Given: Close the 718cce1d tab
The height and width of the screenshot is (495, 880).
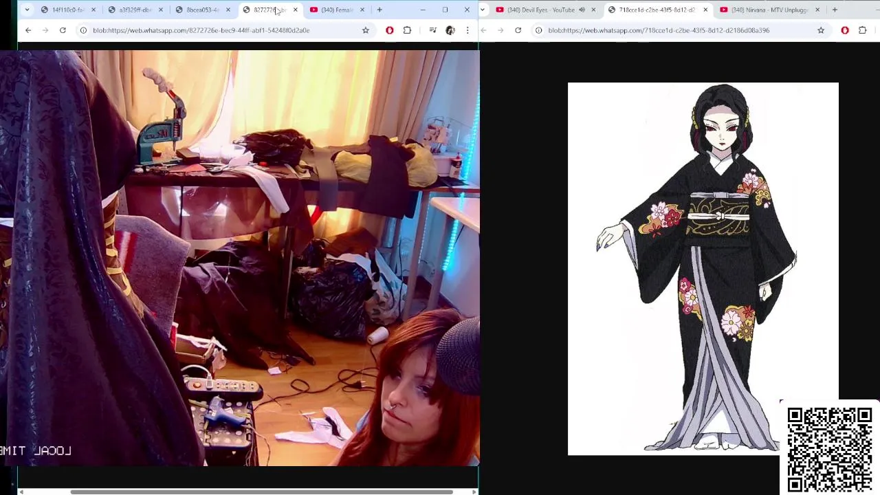Looking at the screenshot, I should [705, 10].
